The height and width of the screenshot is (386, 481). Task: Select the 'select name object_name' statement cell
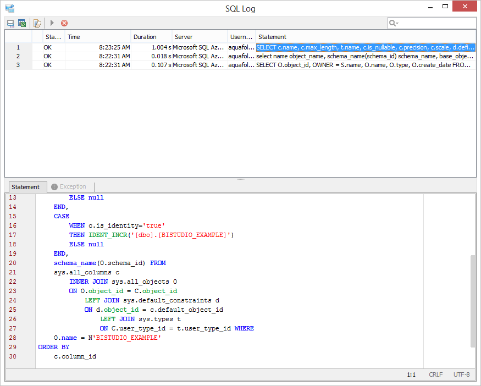click(366, 56)
